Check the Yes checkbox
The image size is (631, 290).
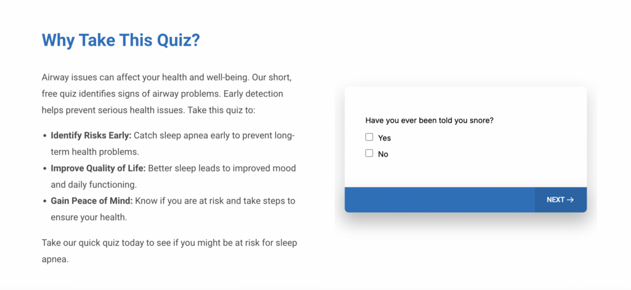(369, 138)
